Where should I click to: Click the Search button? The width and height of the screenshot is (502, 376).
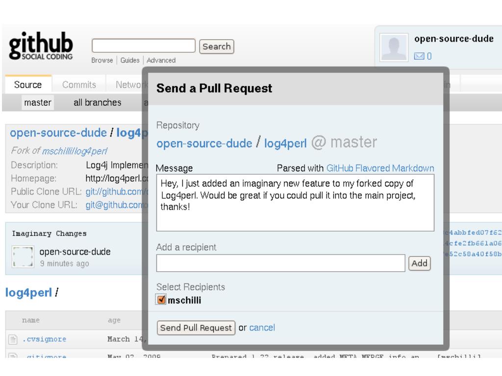216,47
